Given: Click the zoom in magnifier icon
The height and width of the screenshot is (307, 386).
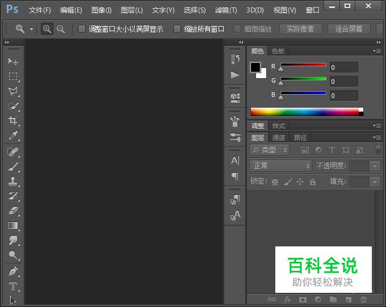Looking at the screenshot, I should [47, 29].
